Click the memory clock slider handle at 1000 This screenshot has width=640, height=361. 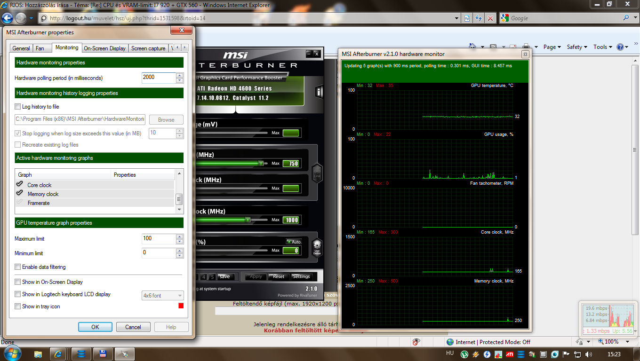click(247, 220)
